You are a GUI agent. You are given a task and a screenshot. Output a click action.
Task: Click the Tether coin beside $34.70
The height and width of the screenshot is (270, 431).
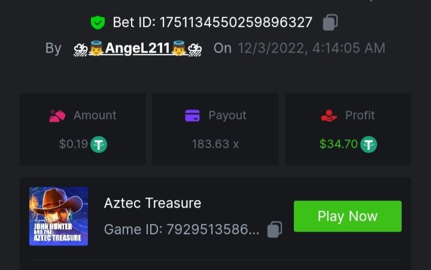[x=369, y=144]
